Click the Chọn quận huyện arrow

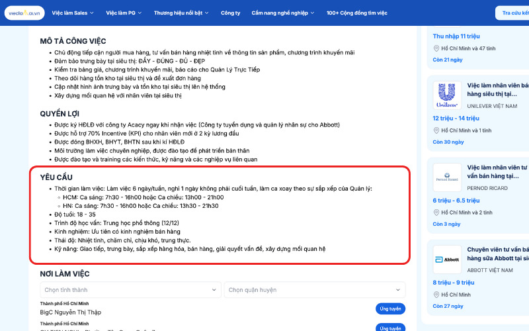(398, 290)
